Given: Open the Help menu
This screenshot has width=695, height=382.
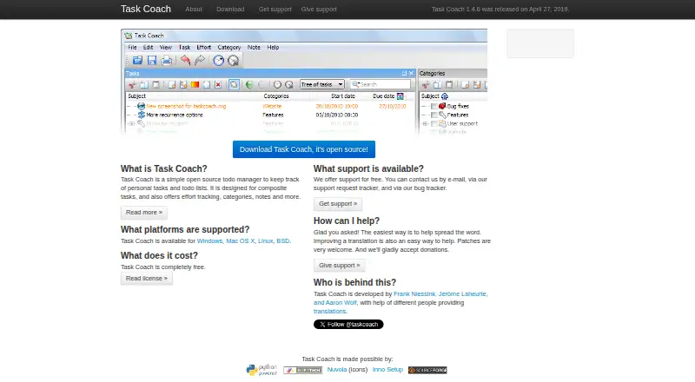Looking at the screenshot, I should 273,48.
